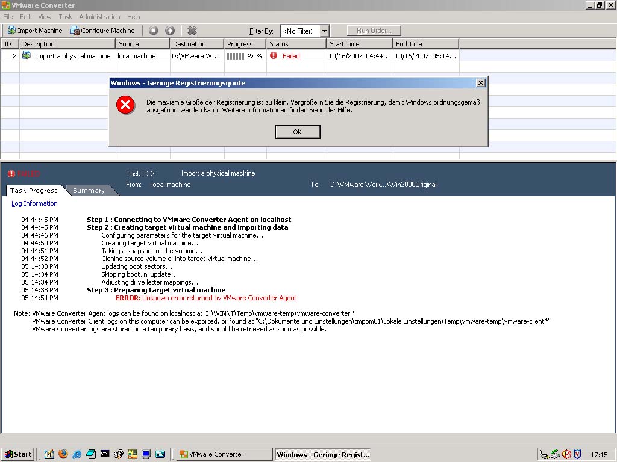Click 'Cloning source volume c:' log line

coord(180,259)
